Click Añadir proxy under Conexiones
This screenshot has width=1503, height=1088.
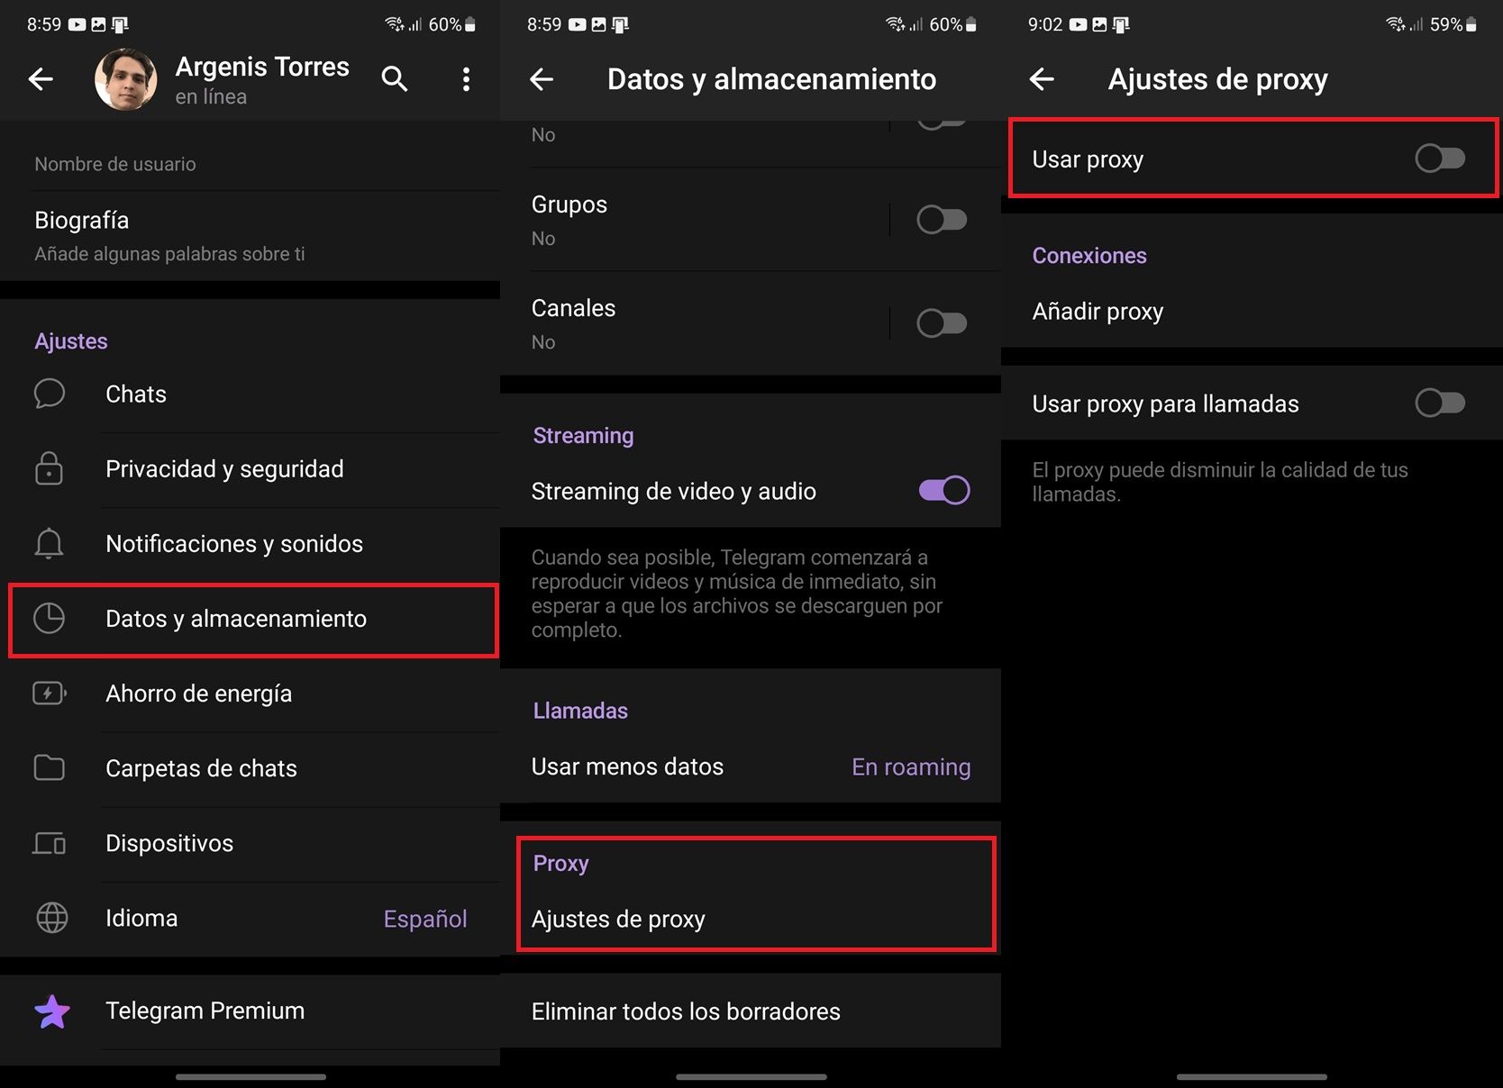click(1098, 312)
